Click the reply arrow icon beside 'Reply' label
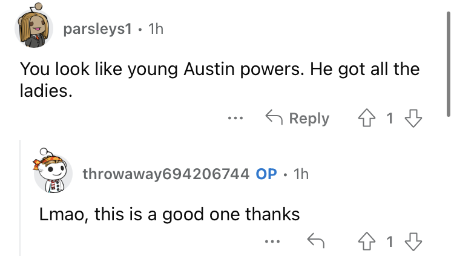The image size is (454, 256). point(274,117)
